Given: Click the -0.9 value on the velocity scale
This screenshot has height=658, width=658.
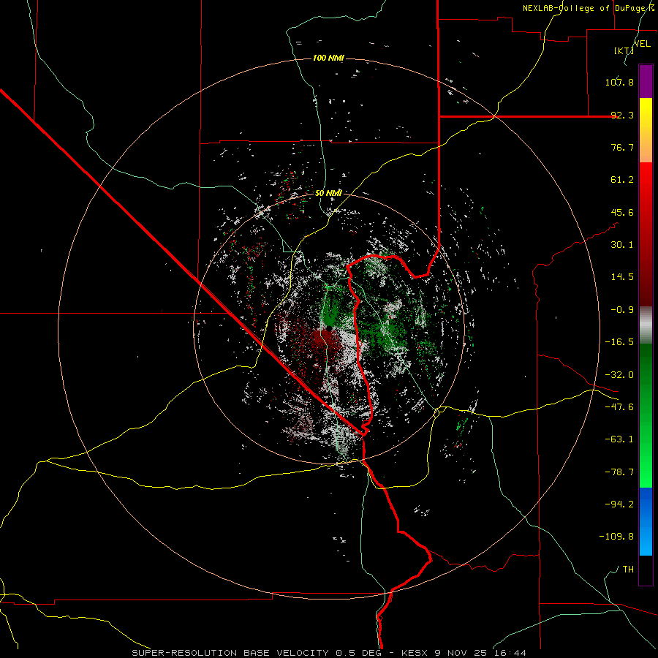Looking at the screenshot, I should (x=622, y=310).
